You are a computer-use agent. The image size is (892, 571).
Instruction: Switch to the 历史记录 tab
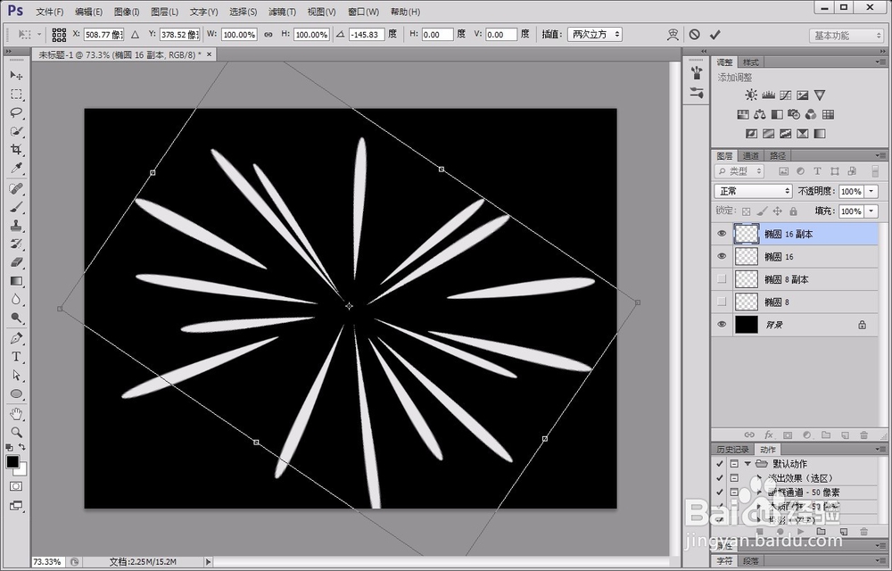[732, 450]
